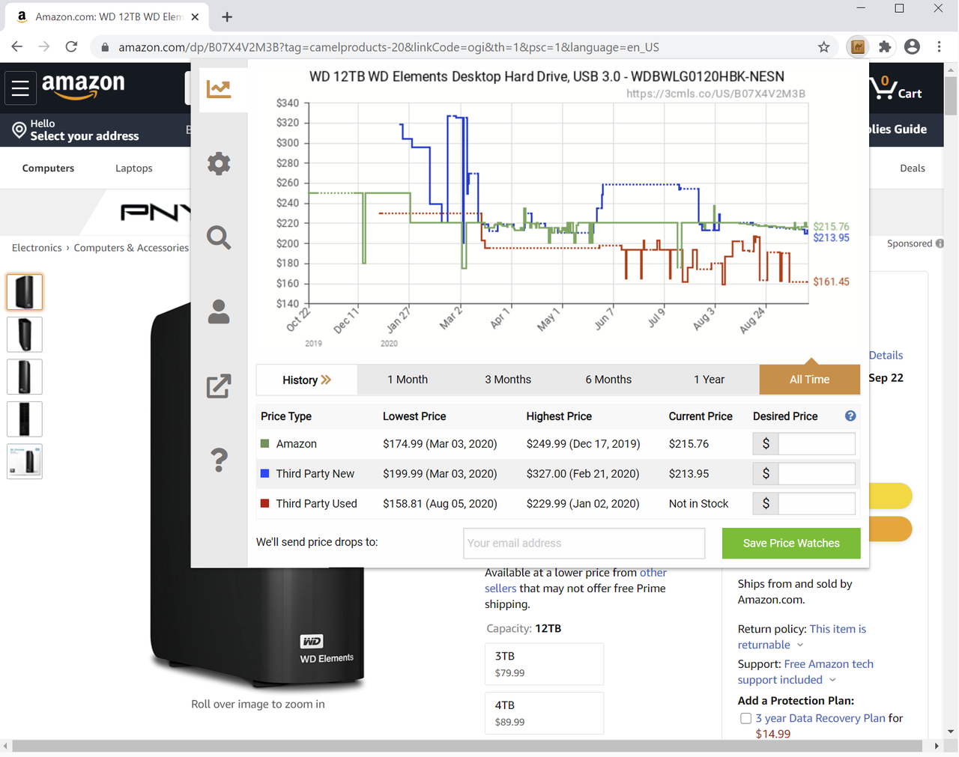Expand the 'support included' details
Screen dimensions: 959x757
click(780, 679)
